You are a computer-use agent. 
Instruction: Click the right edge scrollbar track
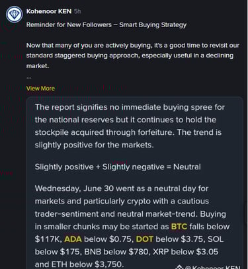(246, 134)
